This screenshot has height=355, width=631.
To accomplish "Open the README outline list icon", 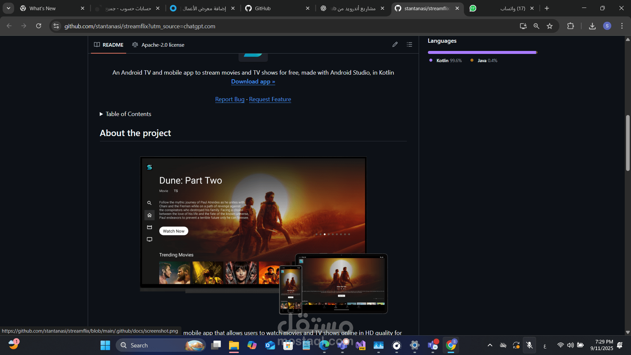I will click(409, 44).
